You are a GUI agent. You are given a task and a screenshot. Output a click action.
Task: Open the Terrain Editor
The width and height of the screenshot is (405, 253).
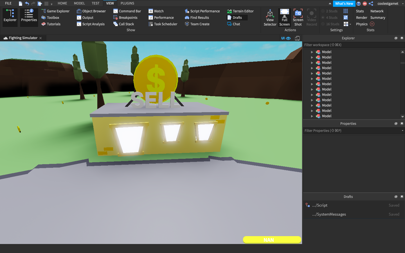240,11
